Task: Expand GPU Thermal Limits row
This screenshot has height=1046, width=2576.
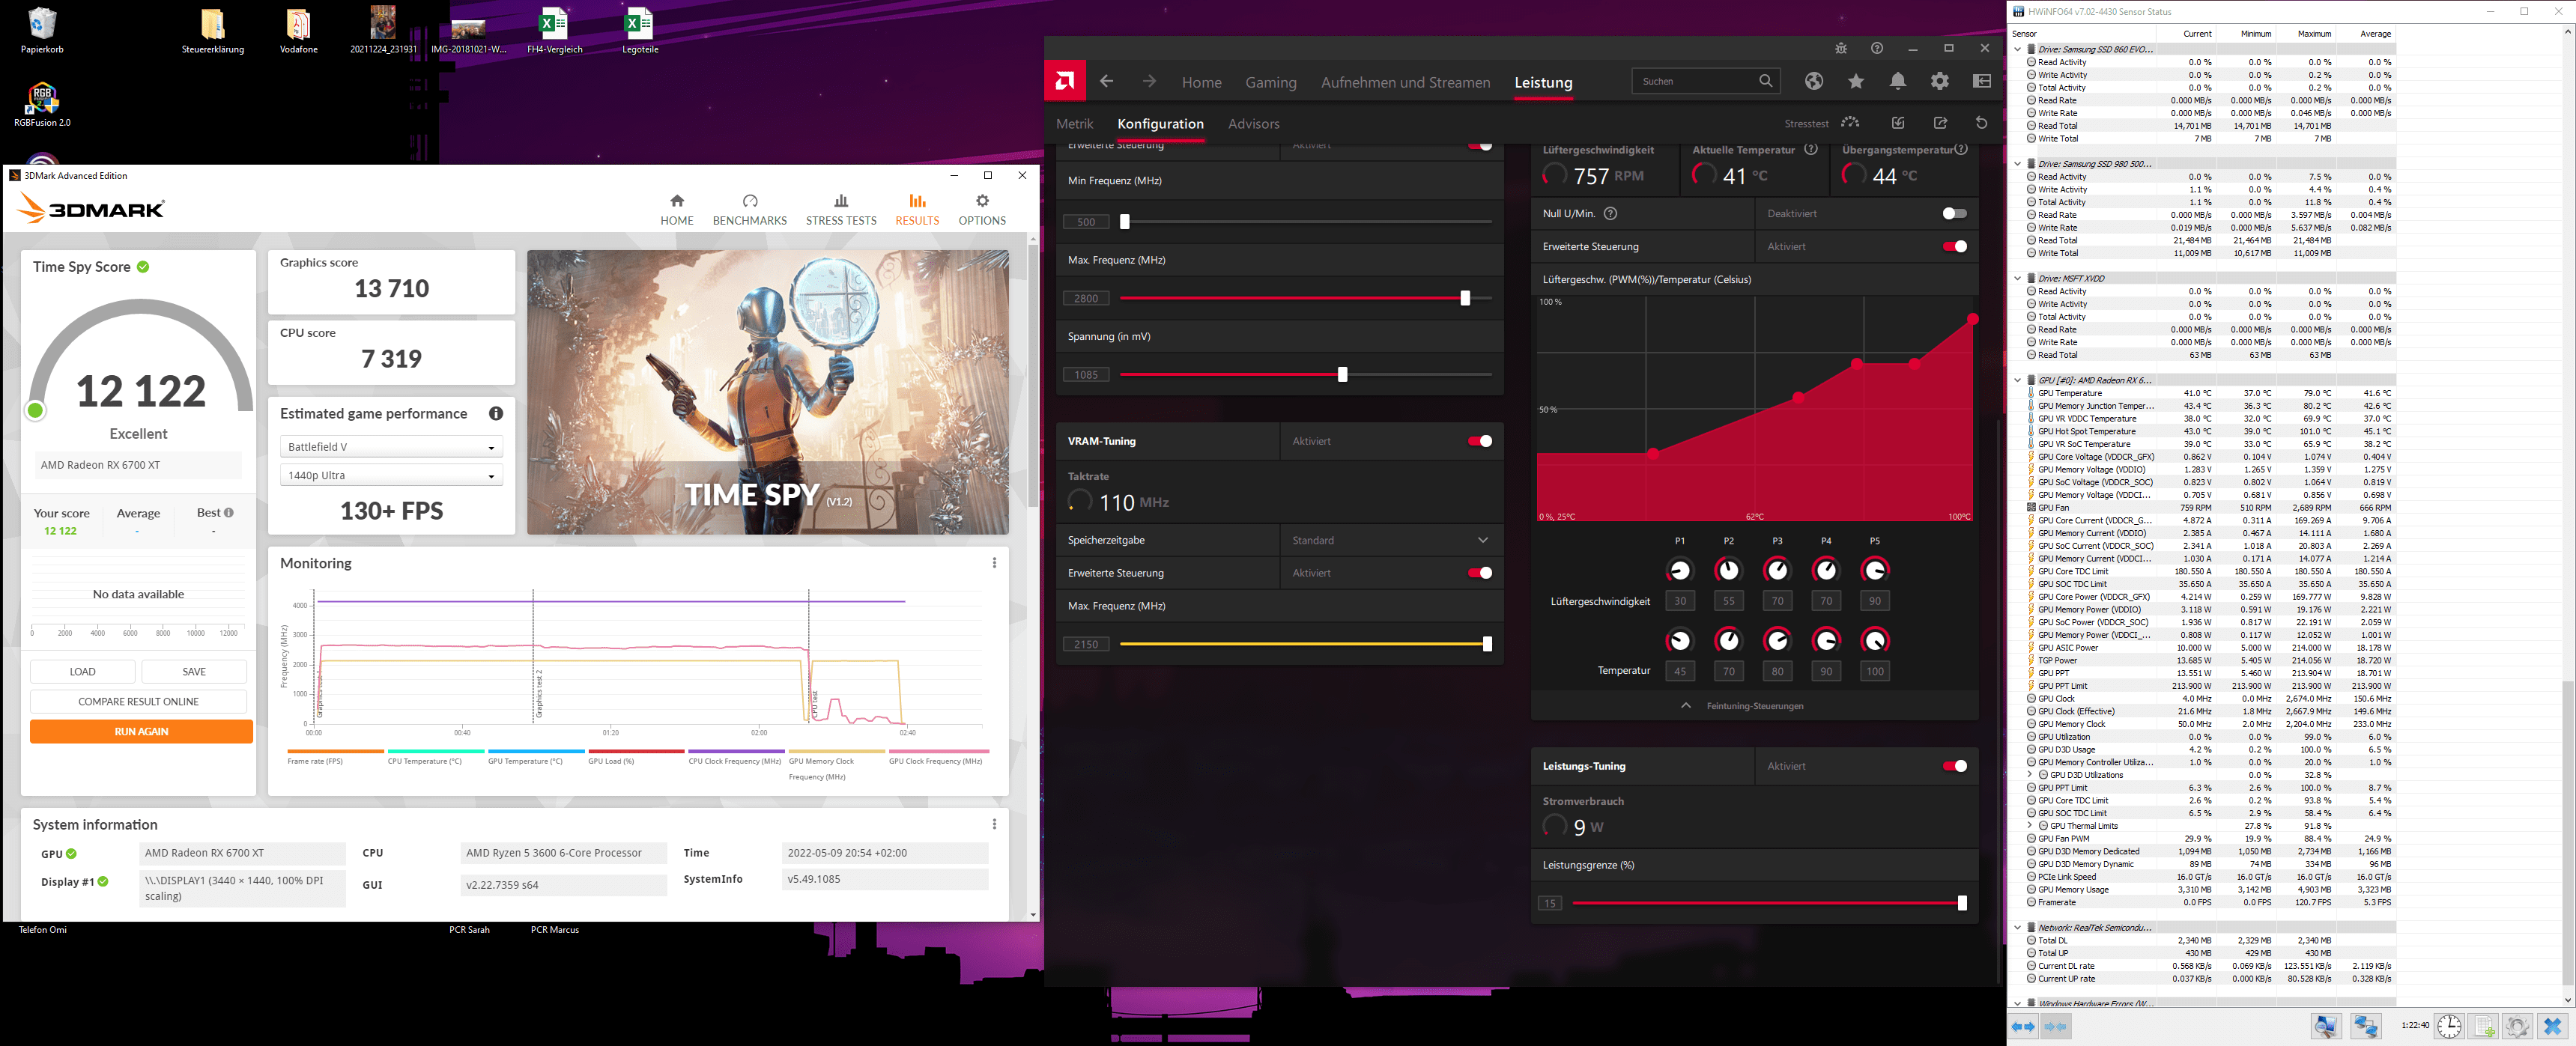Action: click(x=2030, y=826)
